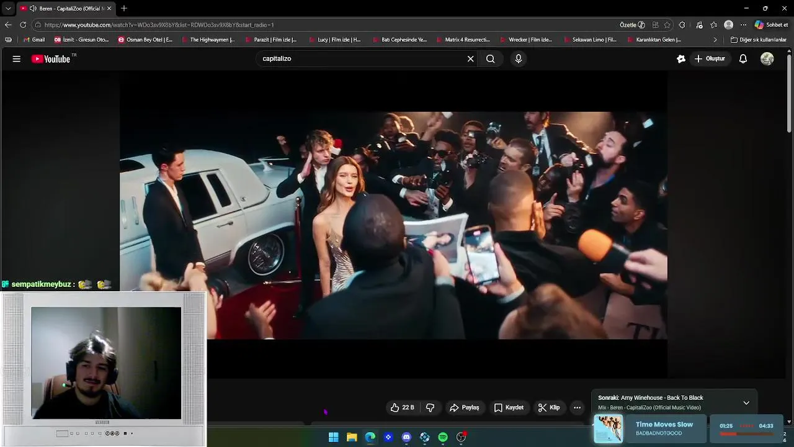Open the Osman Bey Otel bookmark

click(x=146, y=40)
